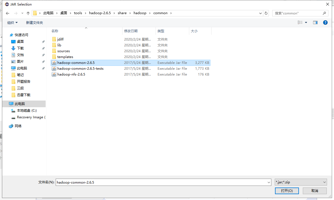Select the lib folder icon
The height and width of the screenshot is (200, 334).
(54, 45)
